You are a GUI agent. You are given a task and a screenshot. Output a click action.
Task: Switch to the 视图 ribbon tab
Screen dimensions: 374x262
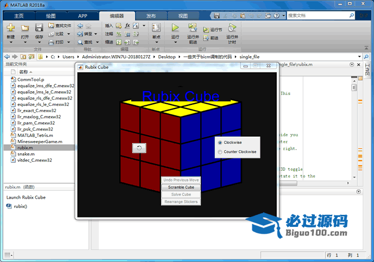tap(183, 16)
